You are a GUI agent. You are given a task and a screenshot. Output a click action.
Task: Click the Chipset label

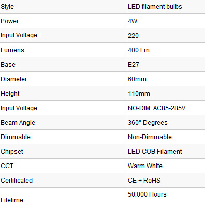tap(11, 152)
